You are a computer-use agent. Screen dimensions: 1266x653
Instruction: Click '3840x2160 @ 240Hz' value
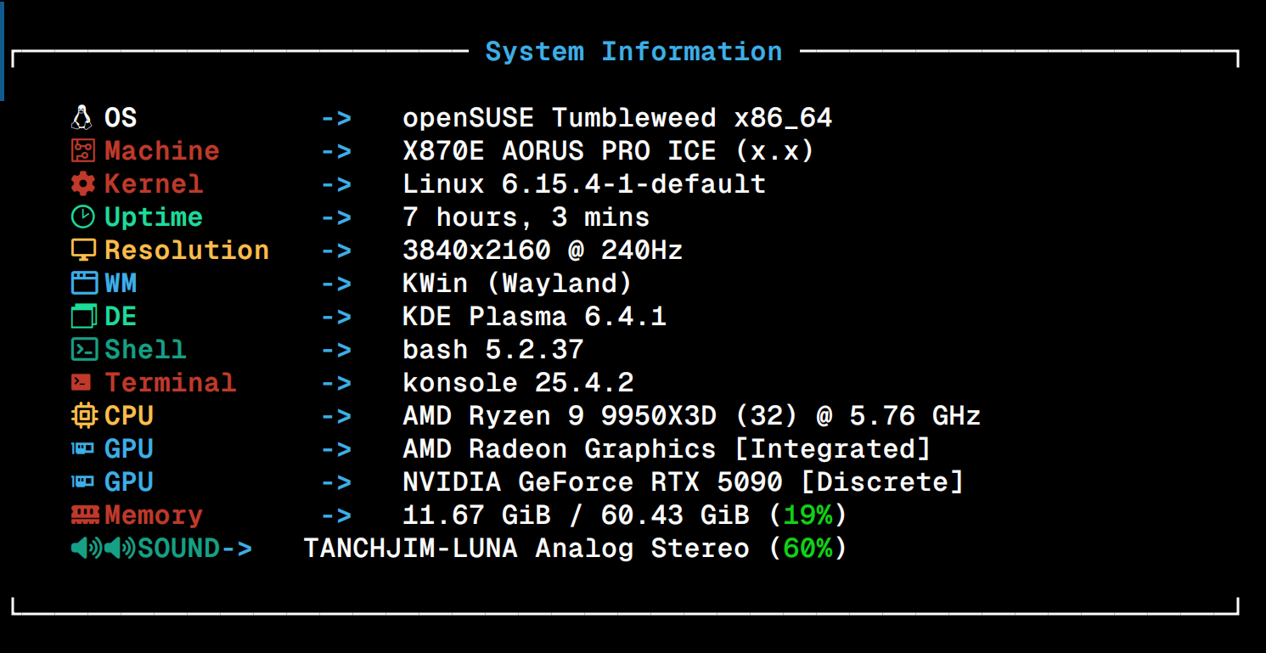click(x=543, y=250)
